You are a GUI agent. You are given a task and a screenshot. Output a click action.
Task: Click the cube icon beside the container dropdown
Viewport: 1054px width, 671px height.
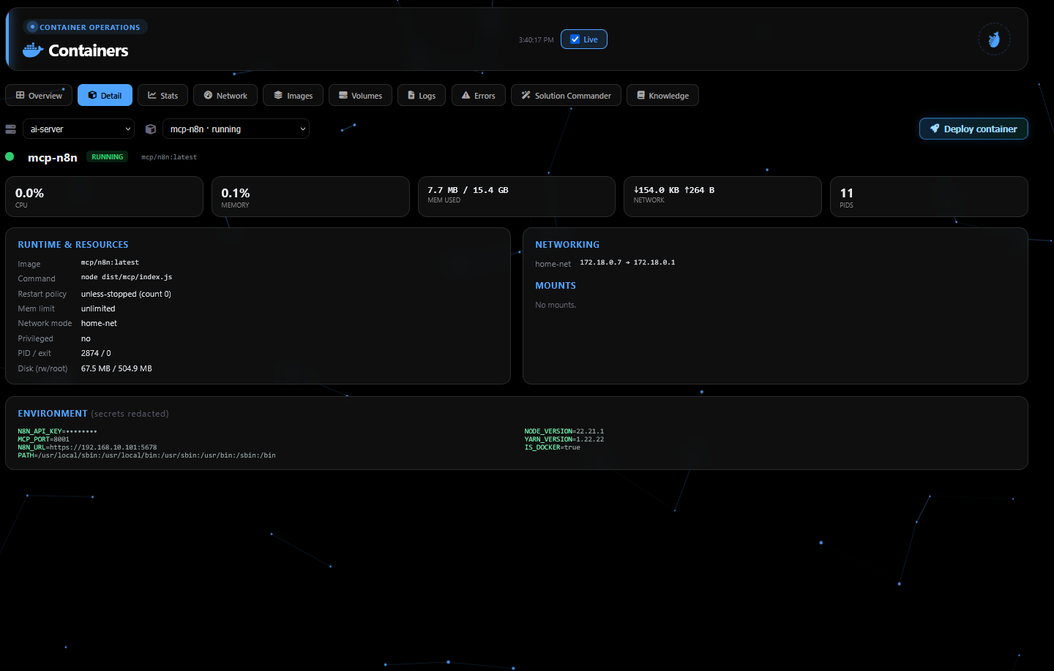[x=151, y=129]
